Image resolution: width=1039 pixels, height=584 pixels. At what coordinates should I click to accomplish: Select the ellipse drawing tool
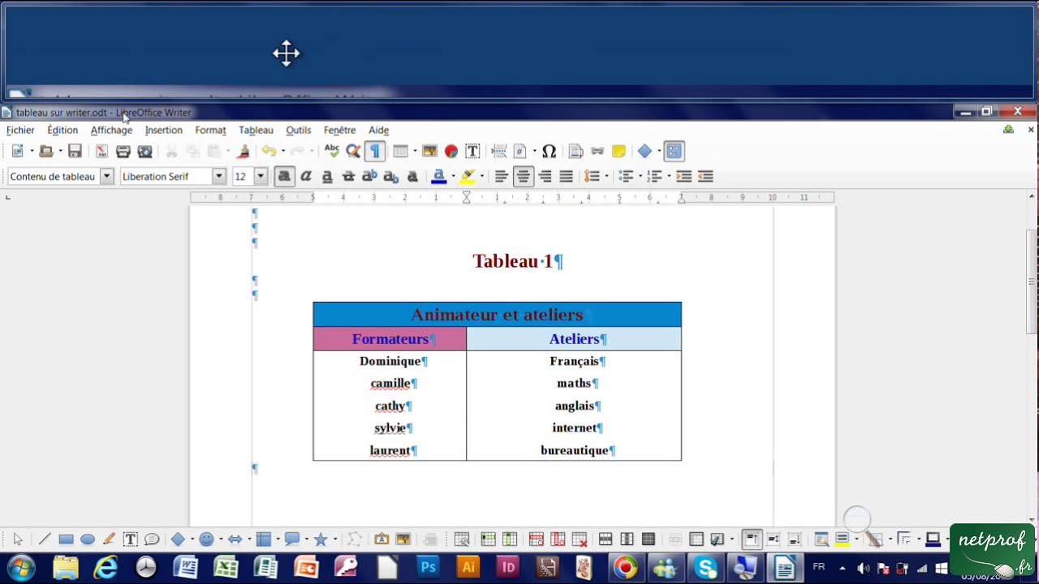[88, 539]
